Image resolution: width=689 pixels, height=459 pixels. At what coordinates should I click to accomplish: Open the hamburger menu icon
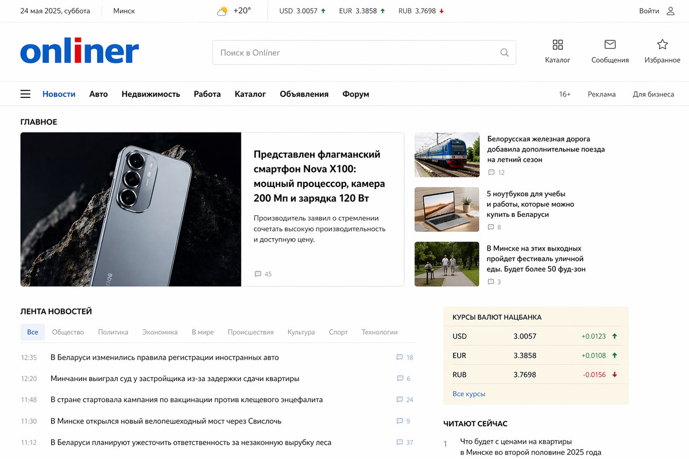[25, 94]
